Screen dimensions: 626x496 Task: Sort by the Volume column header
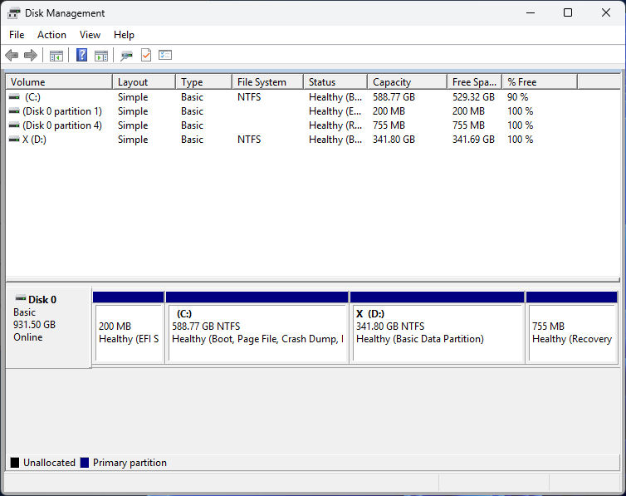(x=59, y=82)
